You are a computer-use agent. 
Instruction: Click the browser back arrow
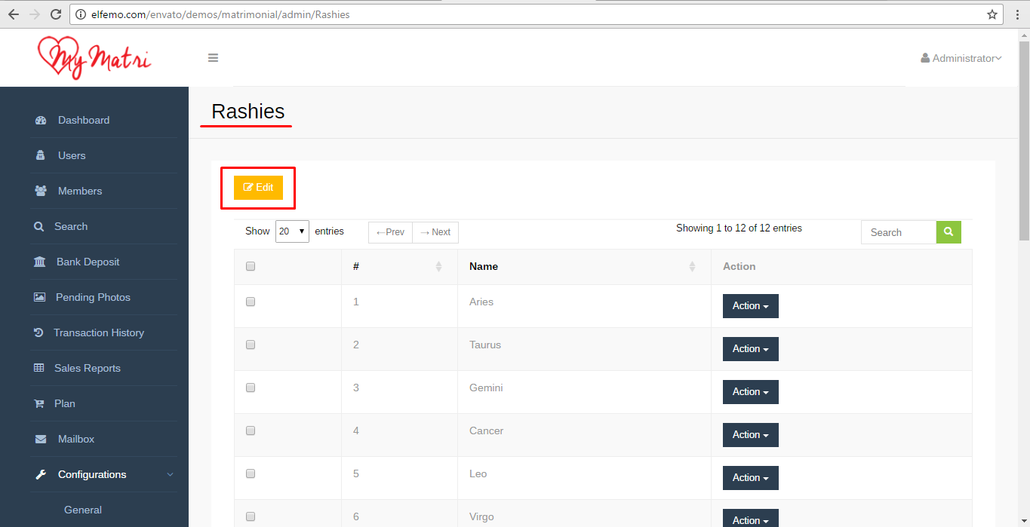13,14
